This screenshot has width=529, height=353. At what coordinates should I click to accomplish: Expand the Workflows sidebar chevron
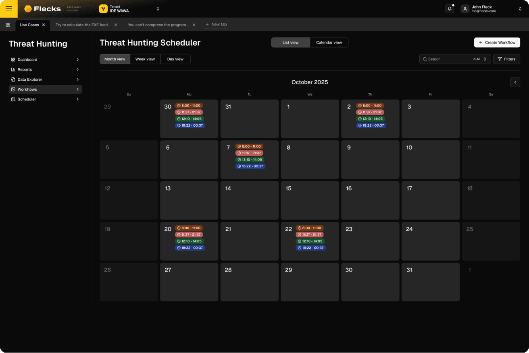(77, 90)
